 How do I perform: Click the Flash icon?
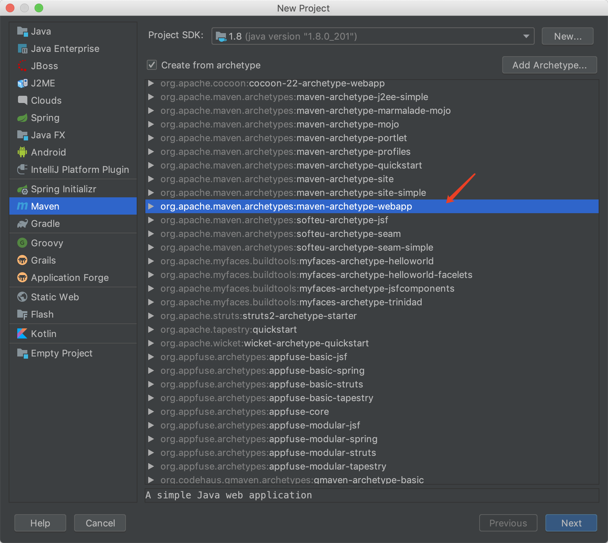pos(22,314)
